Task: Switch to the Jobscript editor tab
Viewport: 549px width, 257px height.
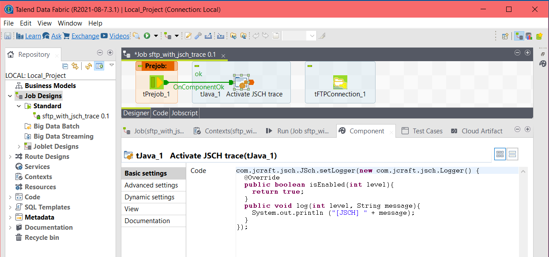Action: pyautogui.click(x=184, y=113)
